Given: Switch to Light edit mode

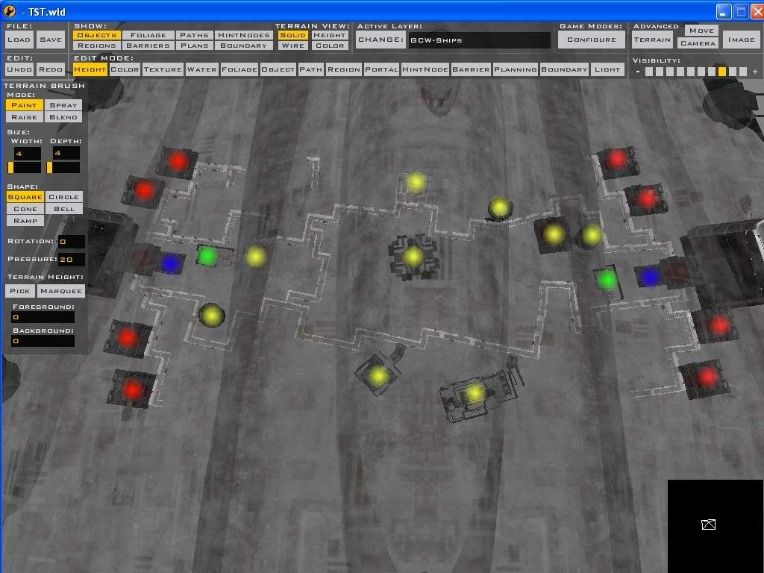Looking at the screenshot, I should (607, 69).
